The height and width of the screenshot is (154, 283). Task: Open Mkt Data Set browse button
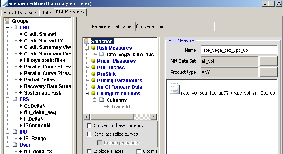[268, 61]
